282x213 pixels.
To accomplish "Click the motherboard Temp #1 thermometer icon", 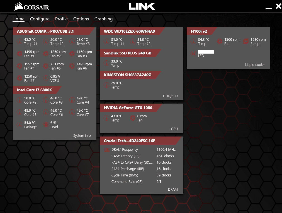I will (20, 41).
